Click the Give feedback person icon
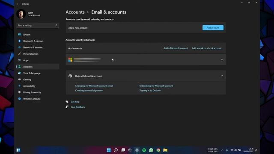 click(x=67, y=107)
